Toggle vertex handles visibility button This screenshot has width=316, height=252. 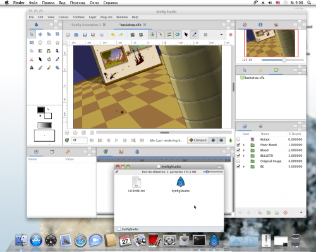point(161,35)
